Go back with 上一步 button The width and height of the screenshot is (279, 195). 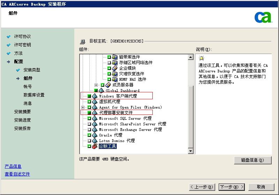[202, 187]
